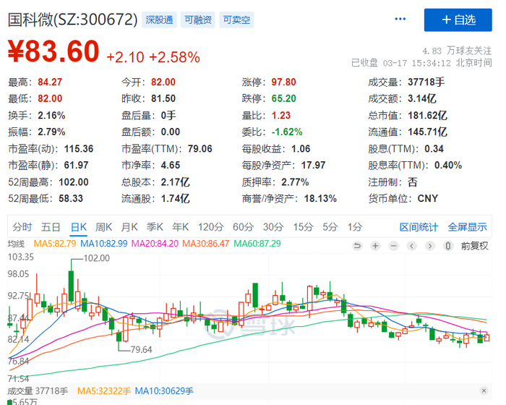
Task: Select the 年K chart tab
Action: click(181, 227)
